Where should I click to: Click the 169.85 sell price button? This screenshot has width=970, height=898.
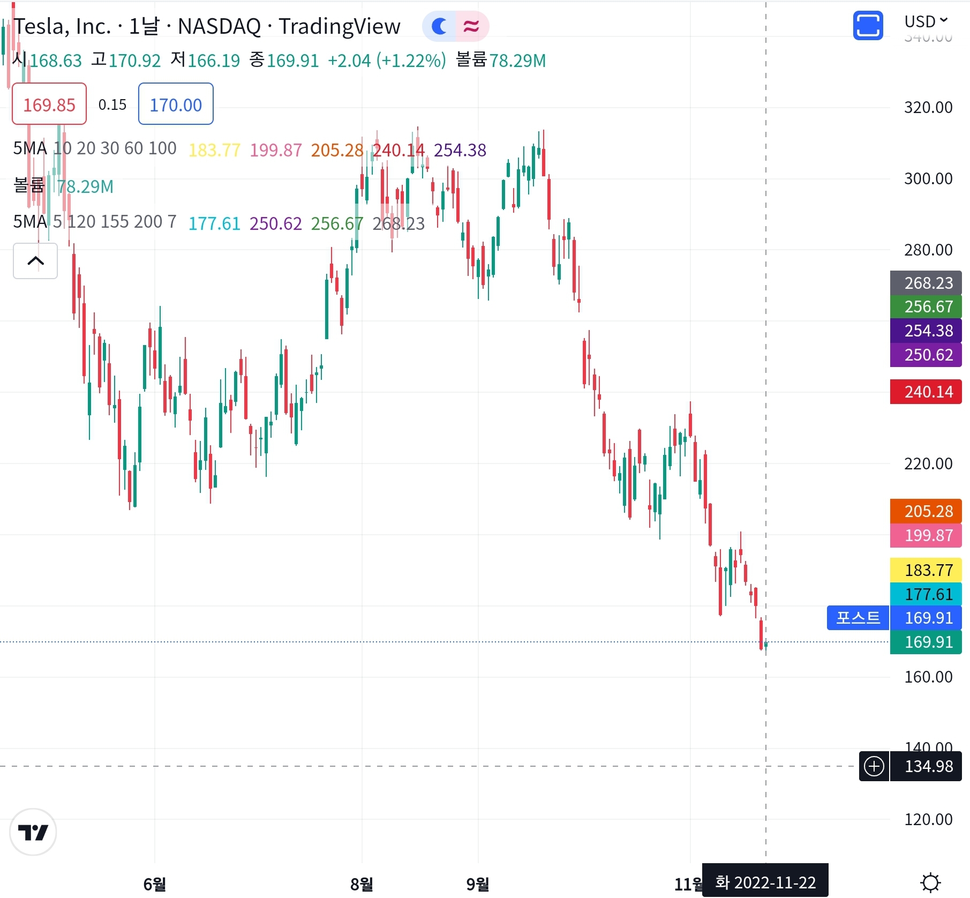click(x=49, y=104)
